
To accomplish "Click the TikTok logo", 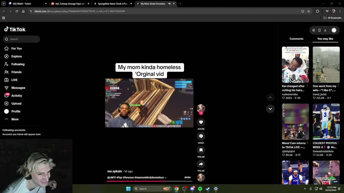I will [15, 29].
